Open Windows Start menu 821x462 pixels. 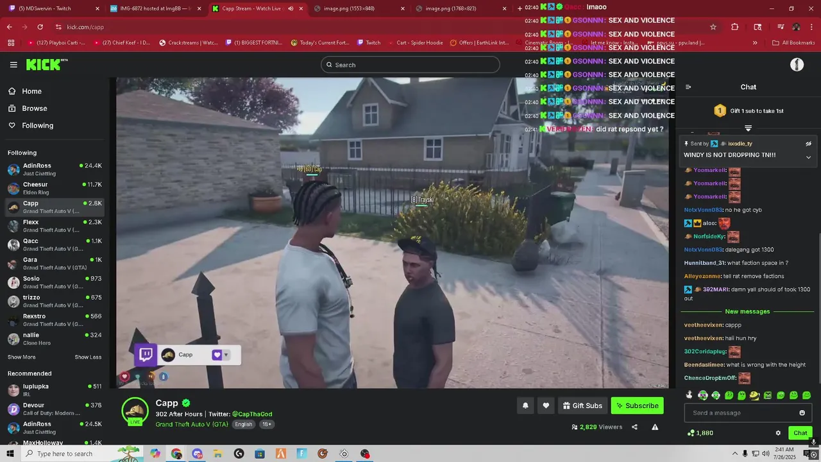pyautogui.click(x=10, y=454)
